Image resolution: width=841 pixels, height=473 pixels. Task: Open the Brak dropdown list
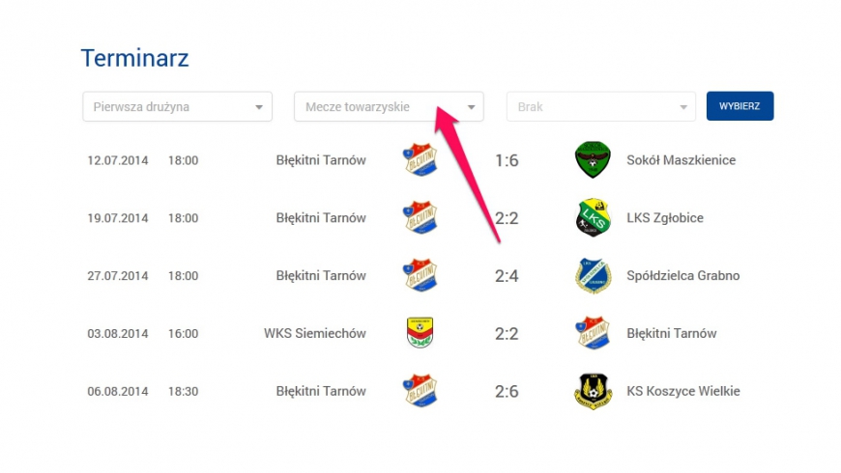(601, 106)
